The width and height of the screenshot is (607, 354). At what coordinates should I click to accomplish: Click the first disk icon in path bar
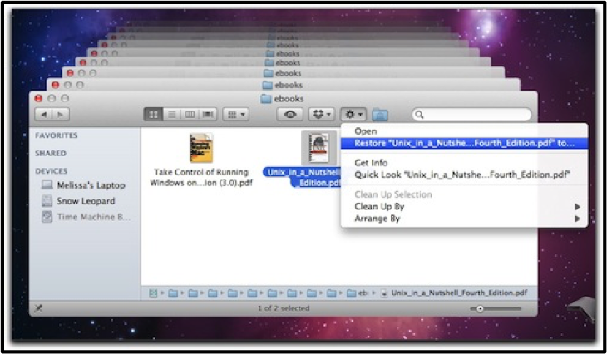pyautogui.click(x=153, y=293)
